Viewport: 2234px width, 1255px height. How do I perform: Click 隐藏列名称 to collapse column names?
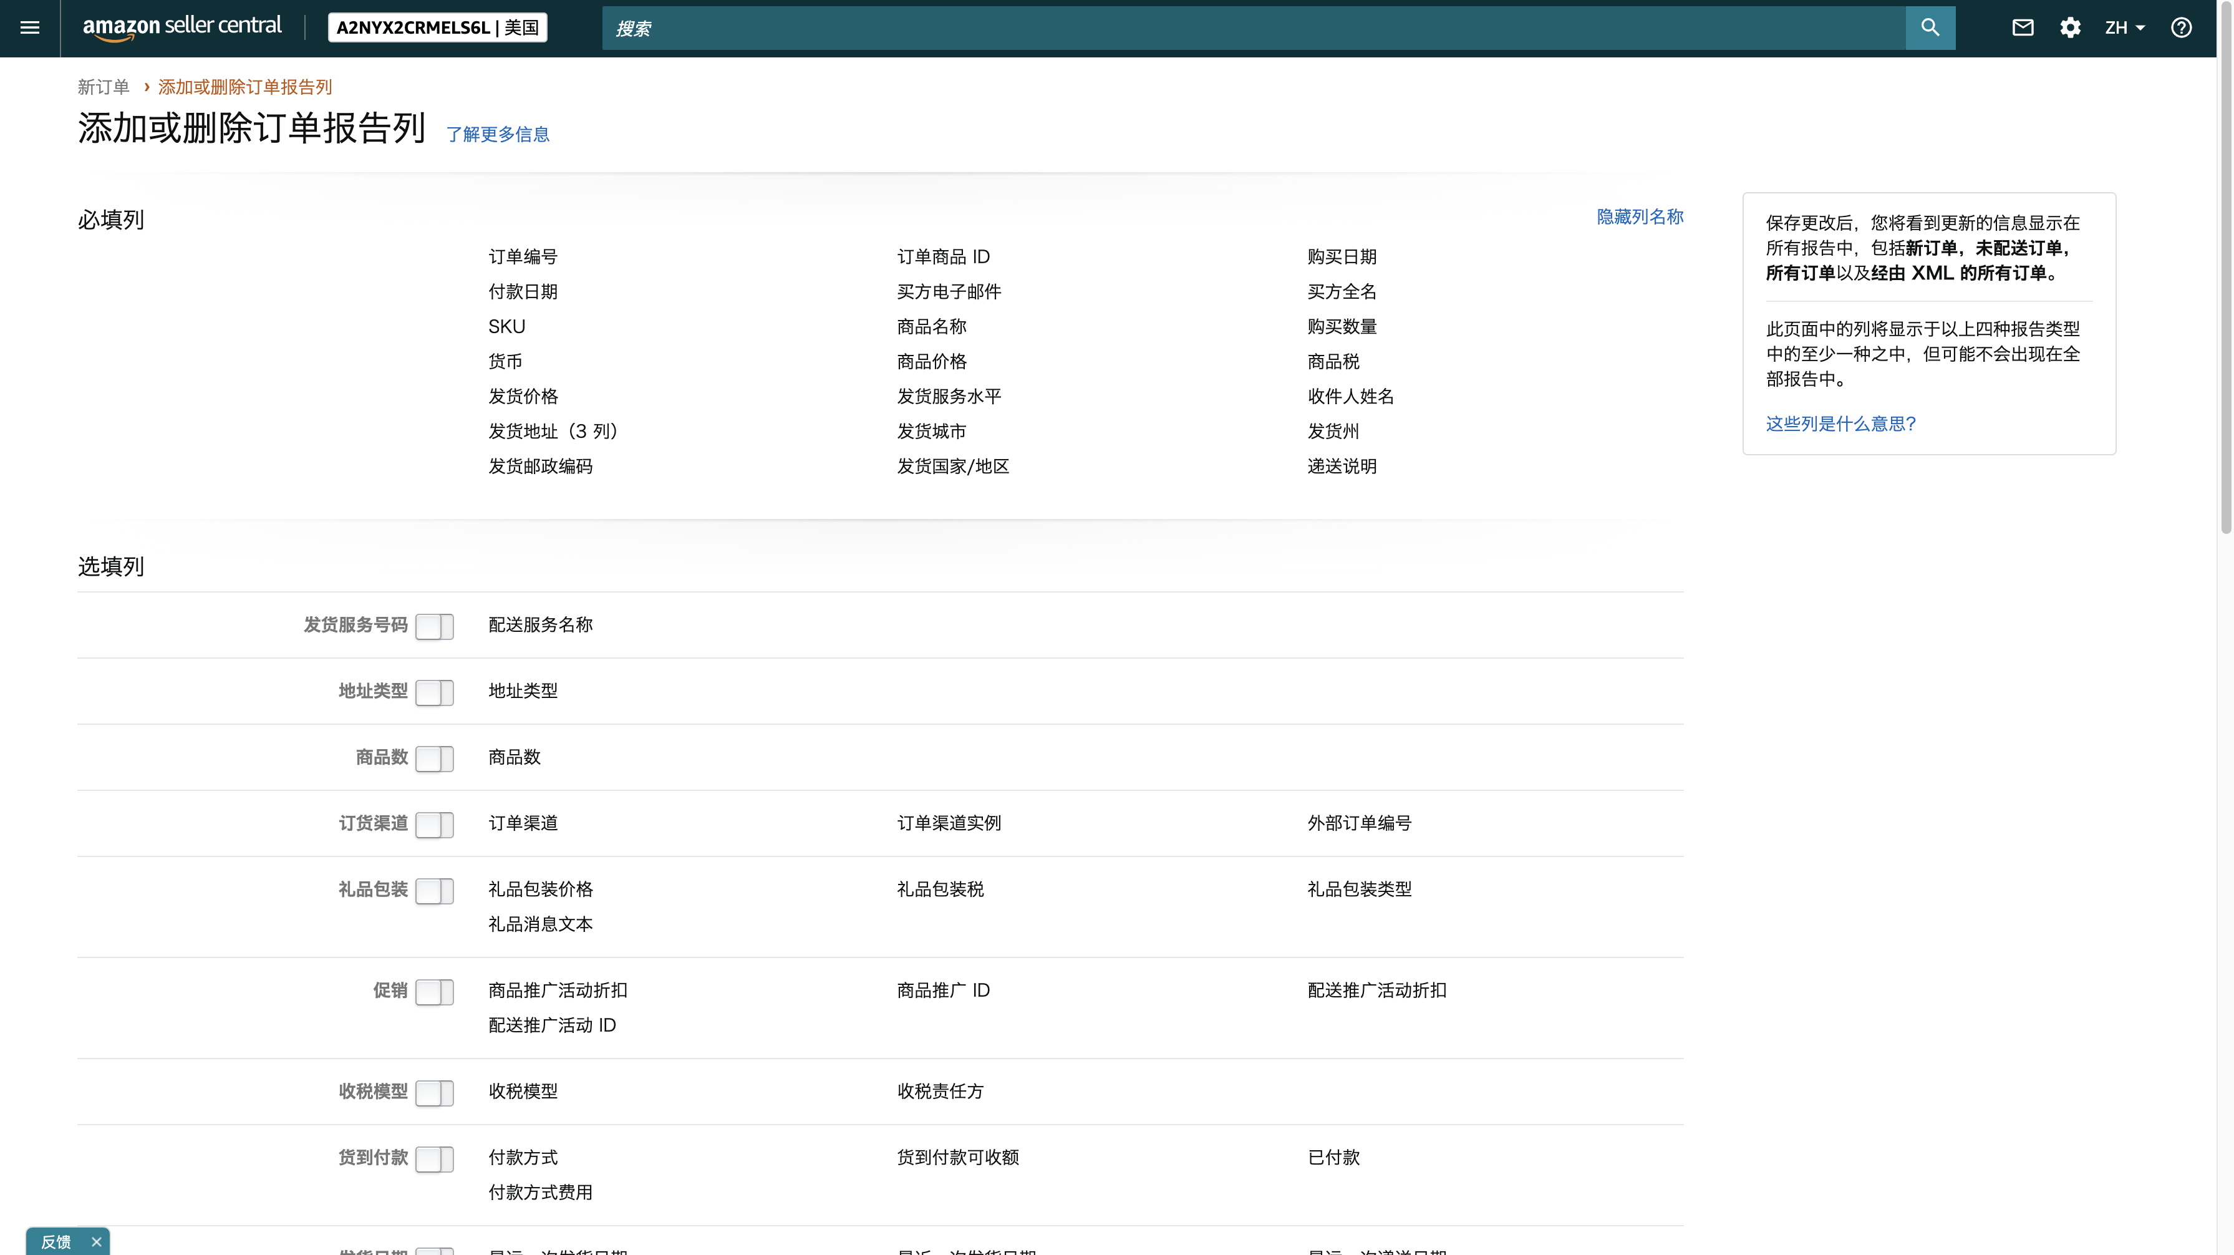click(1639, 217)
